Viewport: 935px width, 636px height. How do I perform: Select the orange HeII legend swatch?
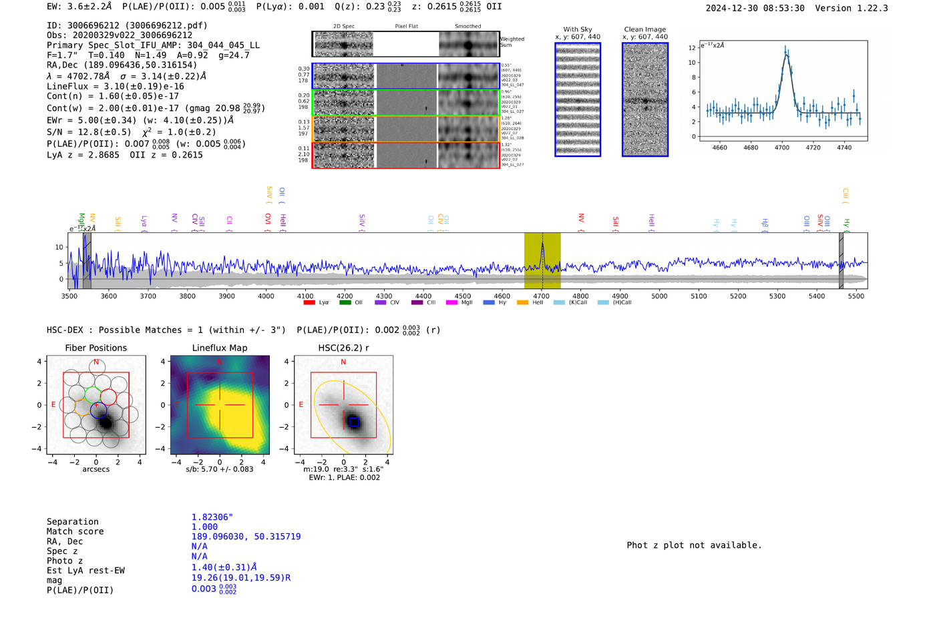coord(522,302)
